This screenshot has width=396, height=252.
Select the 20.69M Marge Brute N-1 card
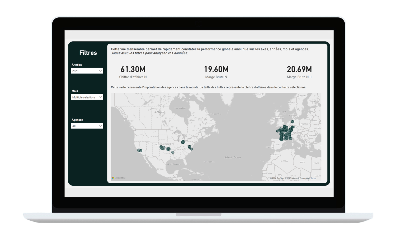pos(299,72)
